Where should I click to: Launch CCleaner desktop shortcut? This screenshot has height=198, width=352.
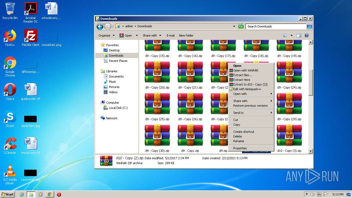coord(10,146)
